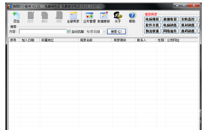Click the greyed 删除 (Delete) icon
Screen dimensions: 207x130
[x=45, y=17]
